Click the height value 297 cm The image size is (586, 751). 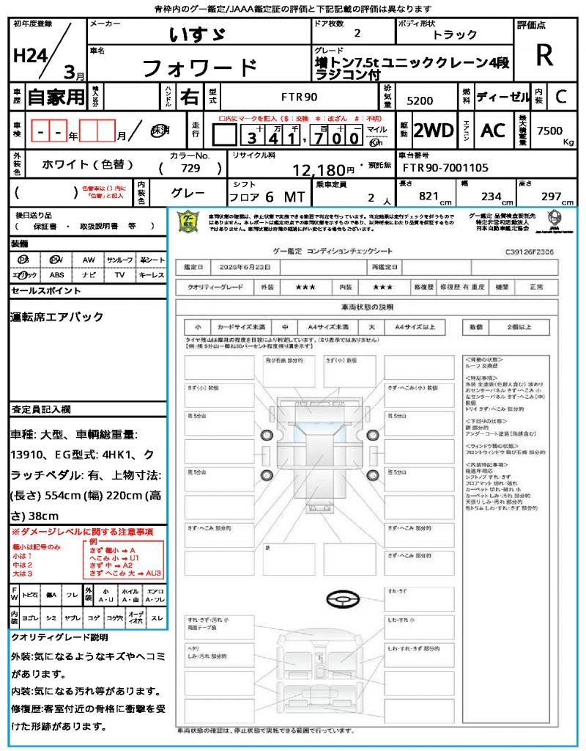coord(557,197)
